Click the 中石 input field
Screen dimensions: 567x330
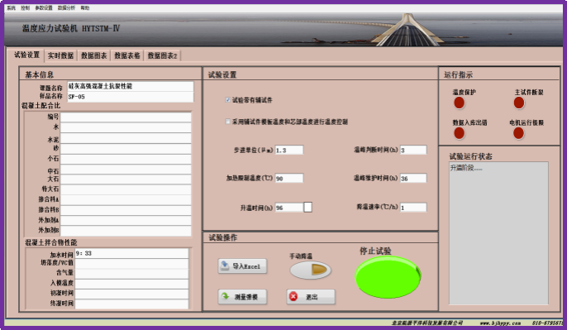click(x=126, y=170)
